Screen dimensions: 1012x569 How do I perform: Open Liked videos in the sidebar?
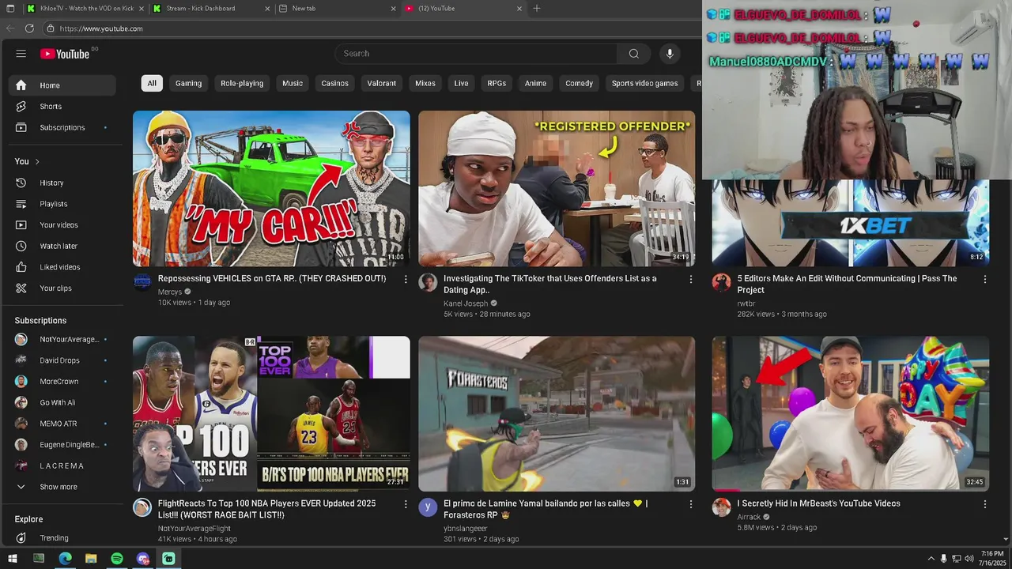(62, 267)
